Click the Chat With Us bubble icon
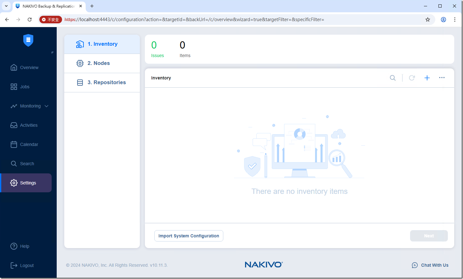 pyautogui.click(x=415, y=265)
